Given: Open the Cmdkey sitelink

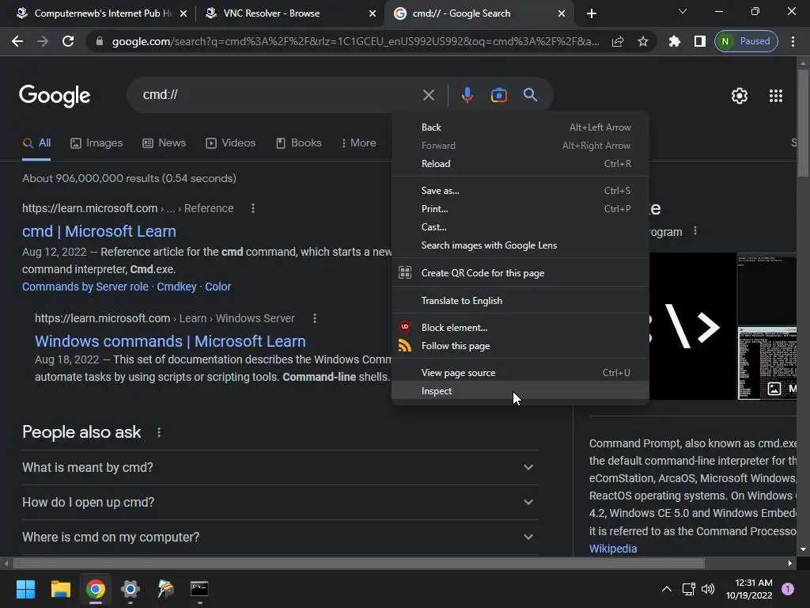Looking at the screenshot, I should click(176, 287).
